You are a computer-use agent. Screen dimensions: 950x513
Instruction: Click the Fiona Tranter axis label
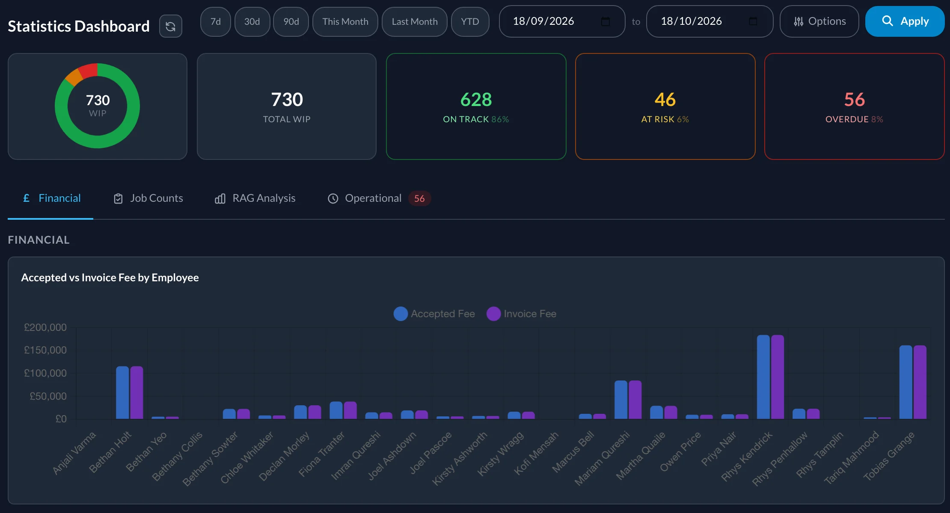coord(321,454)
